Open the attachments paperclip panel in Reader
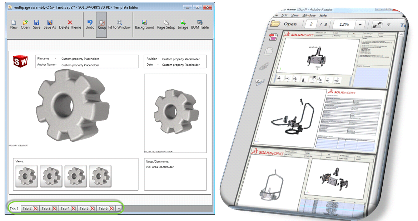Viewport: 418px width, 221px height. pos(264,66)
